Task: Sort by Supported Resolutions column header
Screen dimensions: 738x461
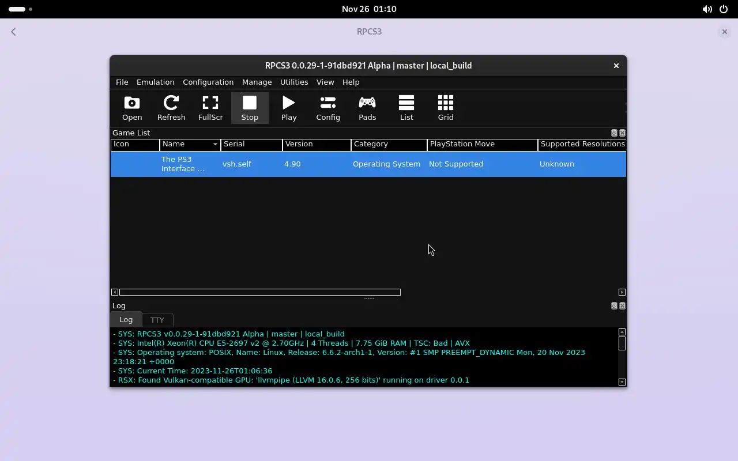Action: point(582,144)
